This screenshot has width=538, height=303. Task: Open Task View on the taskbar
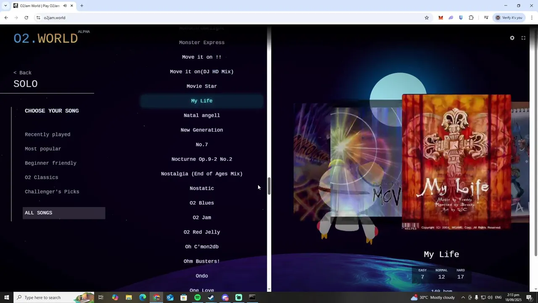pos(101,298)
